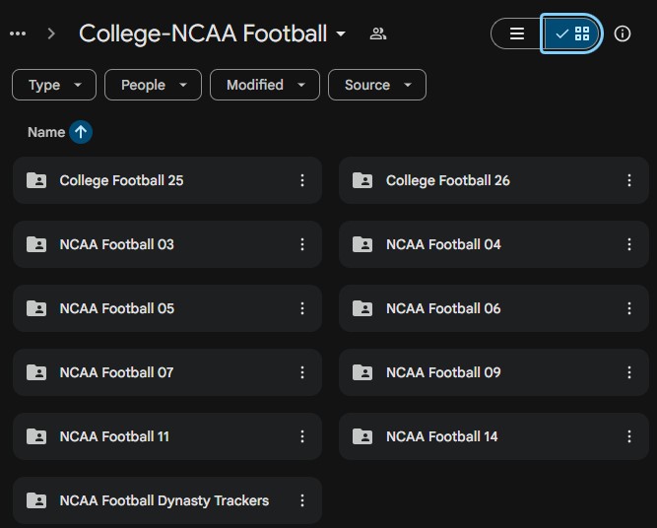Open more actions for NCAA Football 04
657x528 pixels.
pos(628,244)
